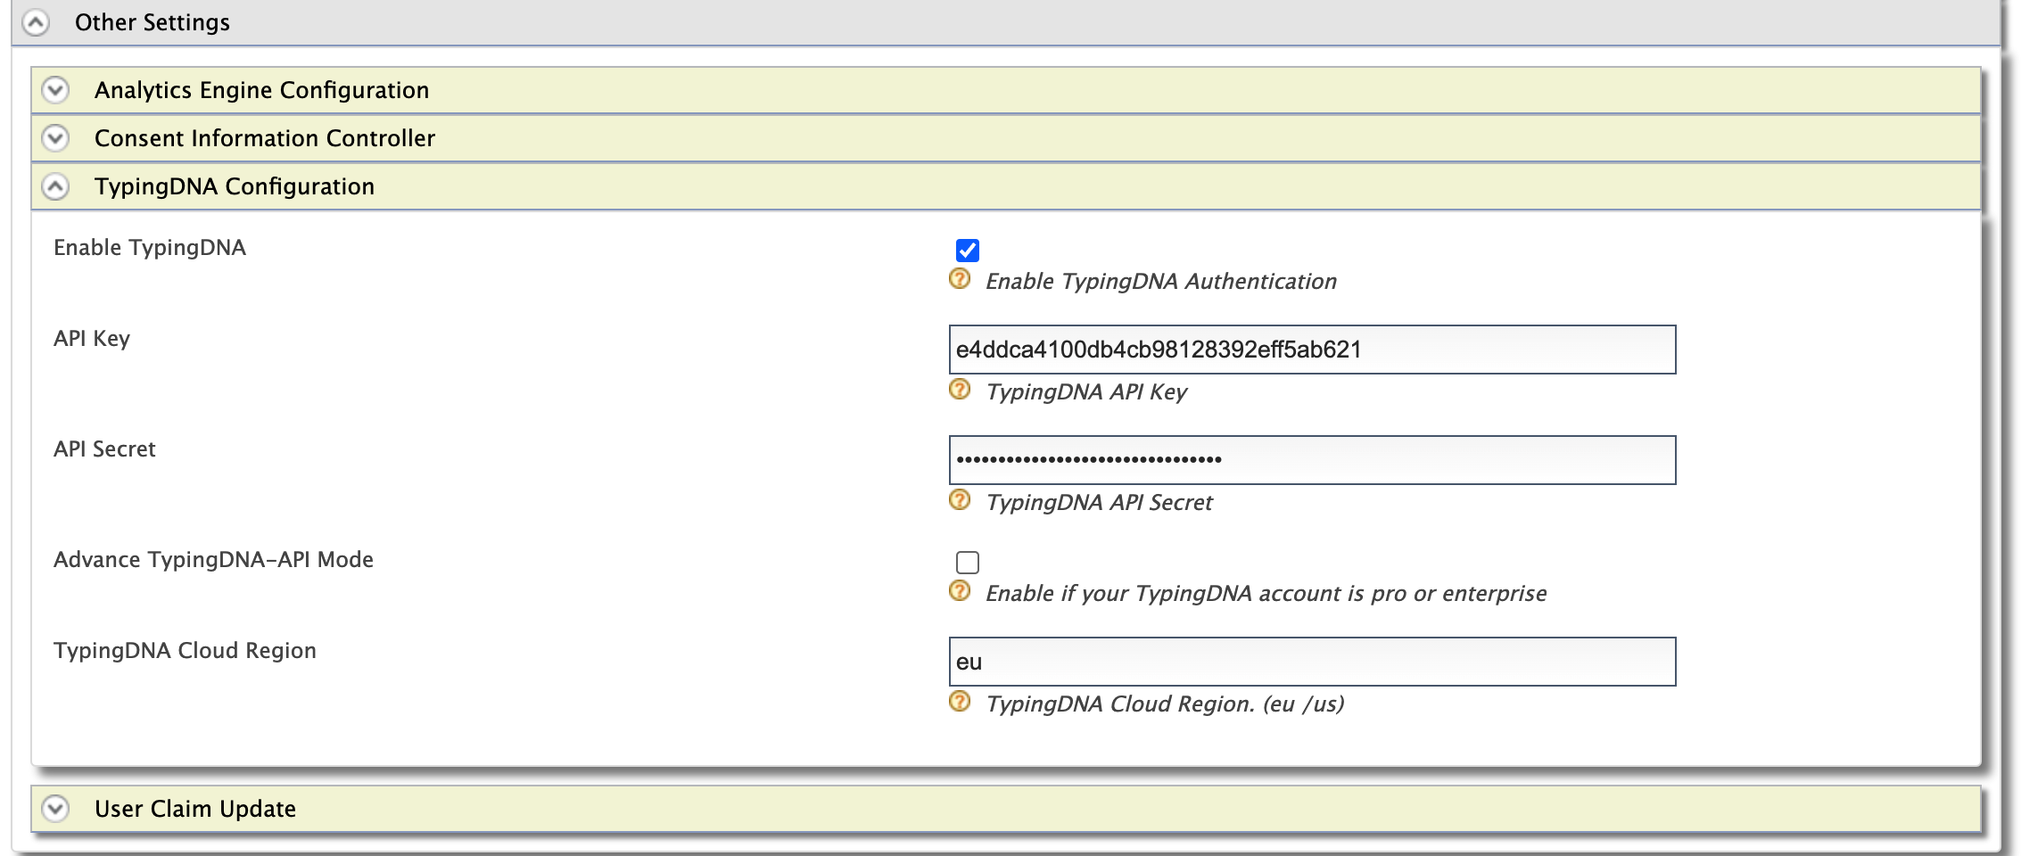Click the 'Enable TypingDNA' label
2021x856 pixels.
[150, 248]
